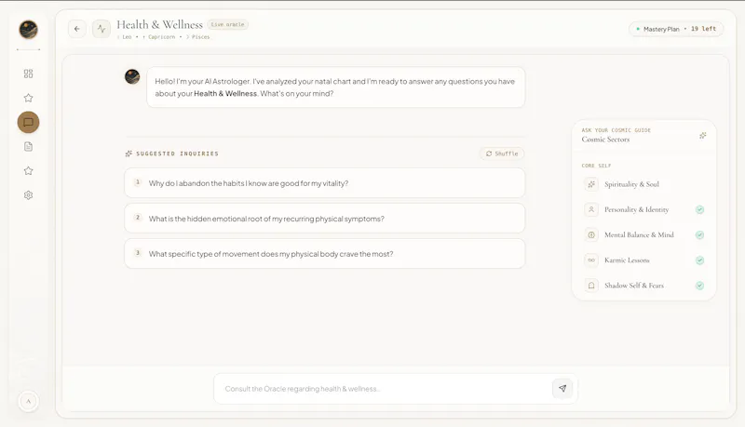Click the Personality & Identity person icon
Viewport: 745px width, 427px height.
pos(591,209)
